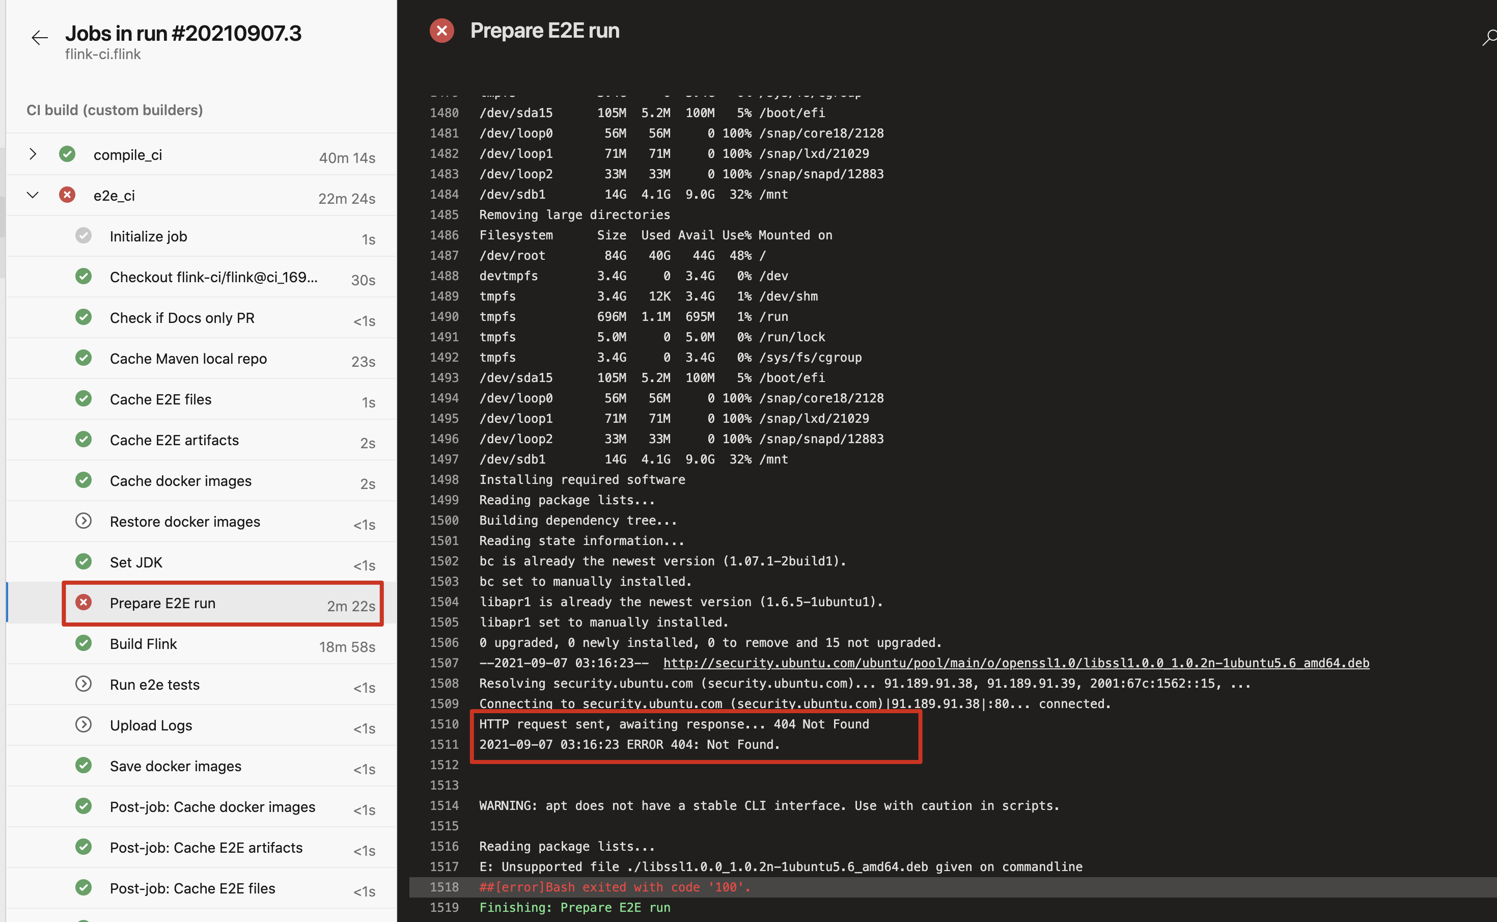1497x922 pixels.
Task: Select the Set JDK step
Action: click(136, 562)
